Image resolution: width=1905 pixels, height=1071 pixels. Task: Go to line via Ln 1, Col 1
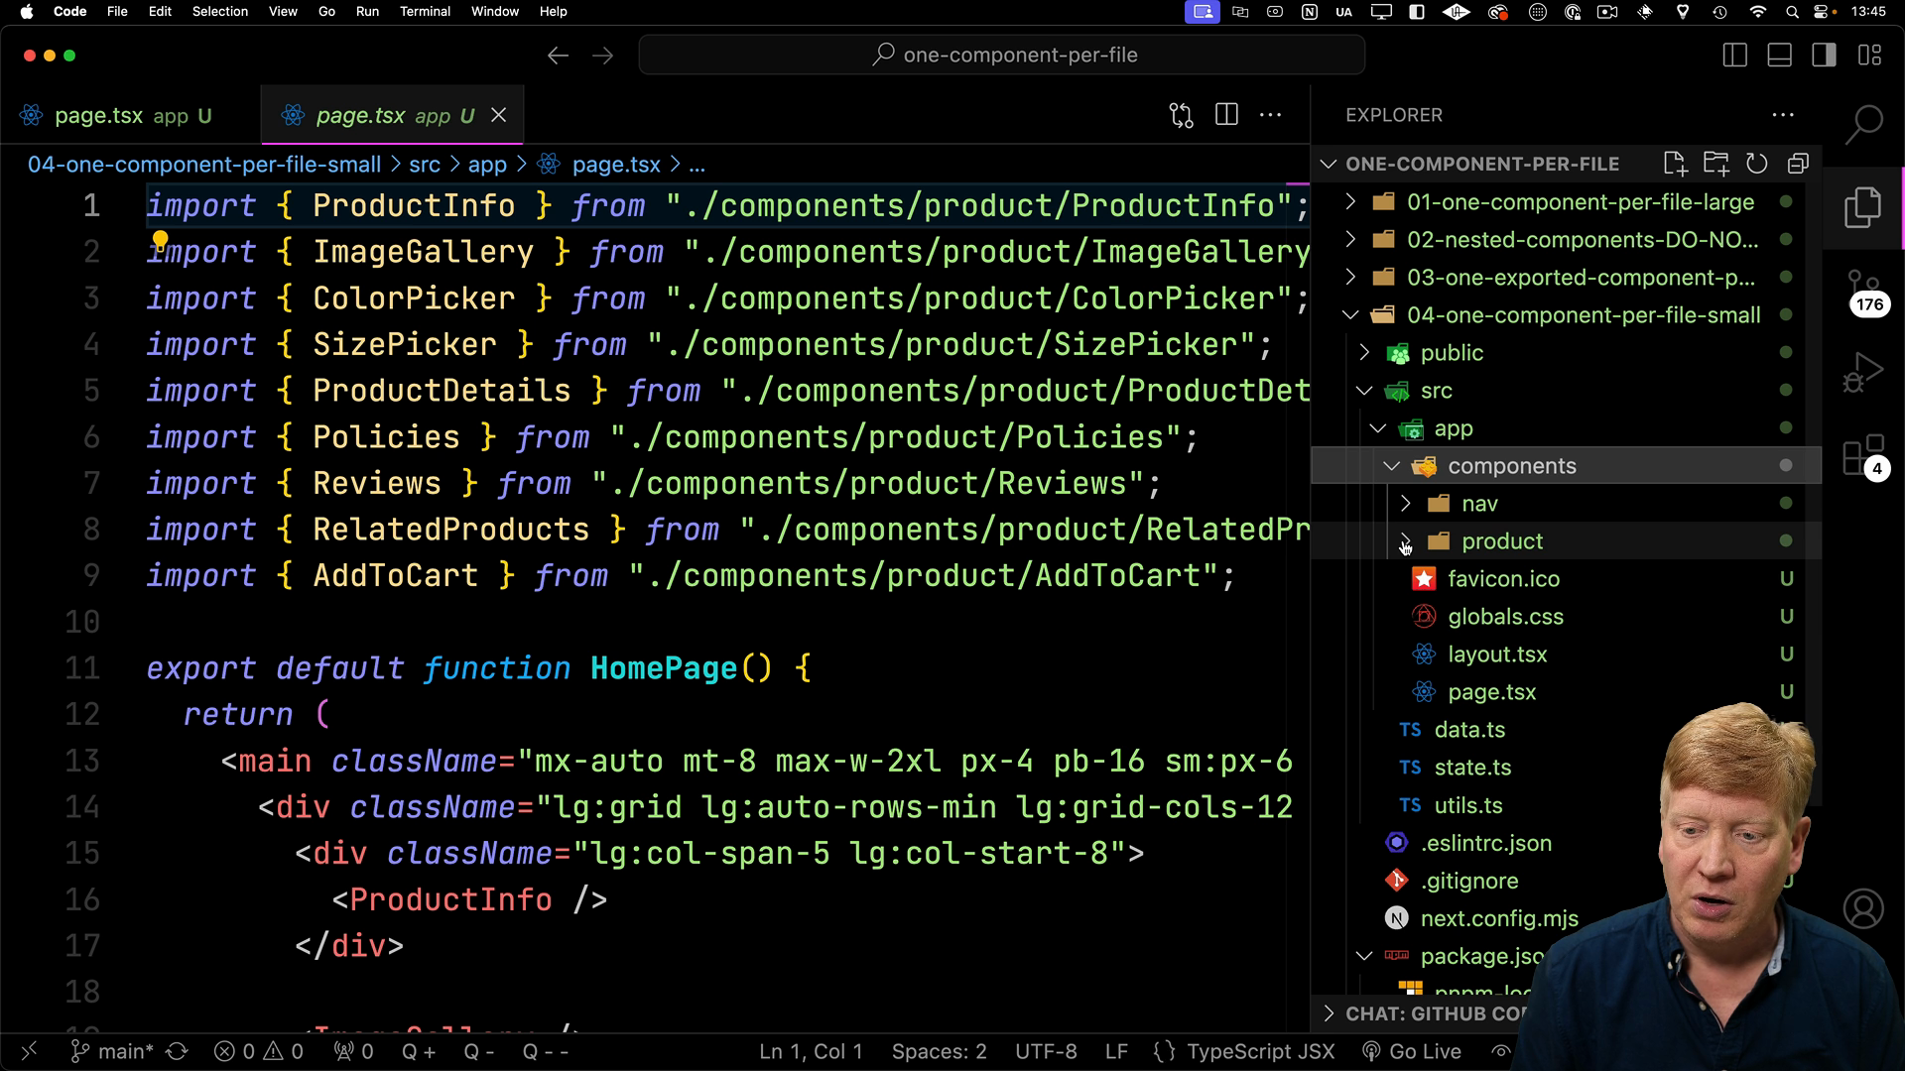coord(811,1051)
